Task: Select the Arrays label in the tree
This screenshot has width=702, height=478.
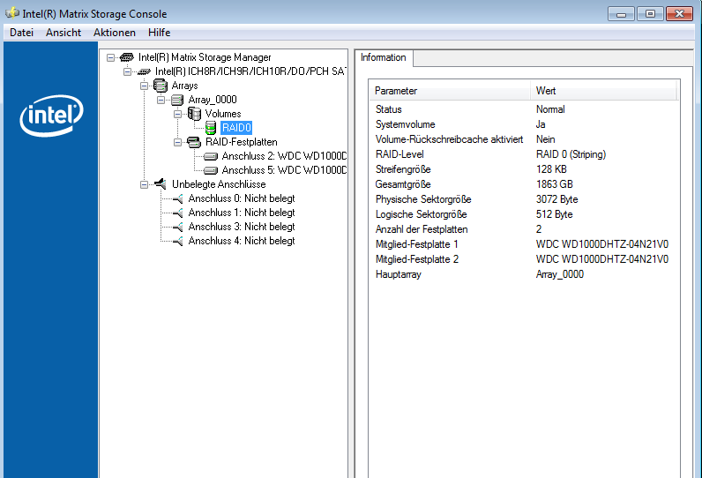Action: [184, 86]
